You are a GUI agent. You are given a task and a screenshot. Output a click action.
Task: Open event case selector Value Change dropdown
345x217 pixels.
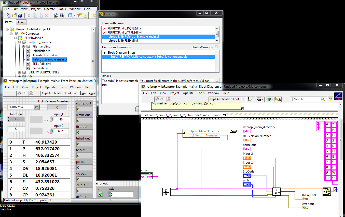224,115
